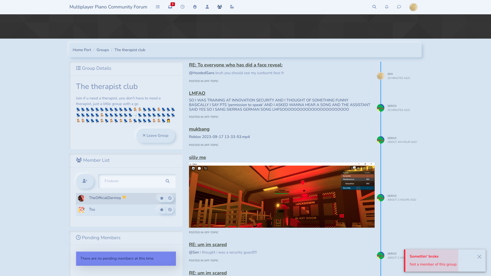Open the search magnifier in the top bar
Image resolution: width=491 pixels, height=276 pixels.
(374, 7)
